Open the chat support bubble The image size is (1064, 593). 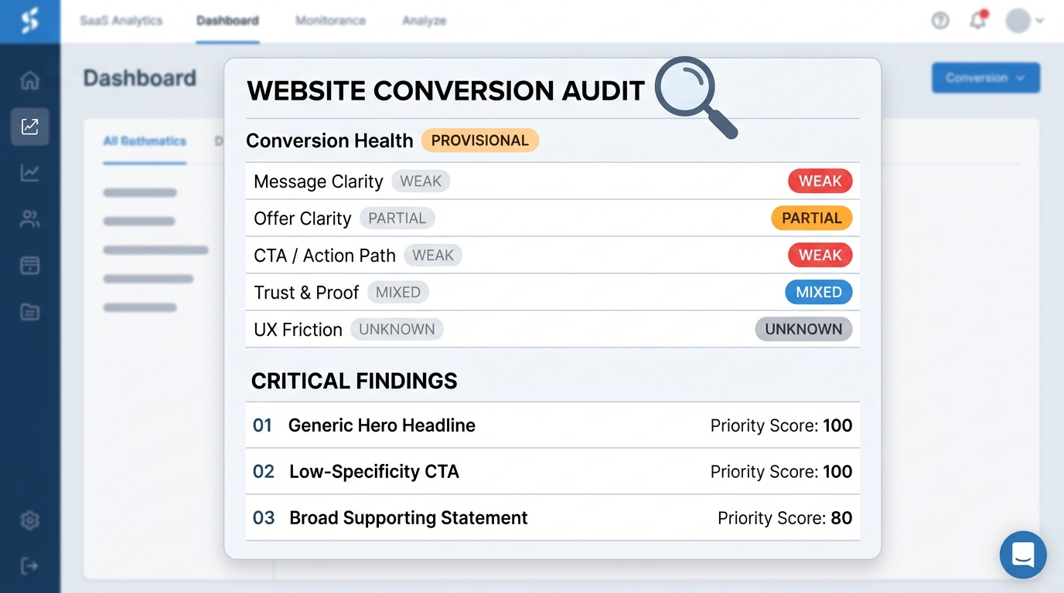tap(1023, 554)
